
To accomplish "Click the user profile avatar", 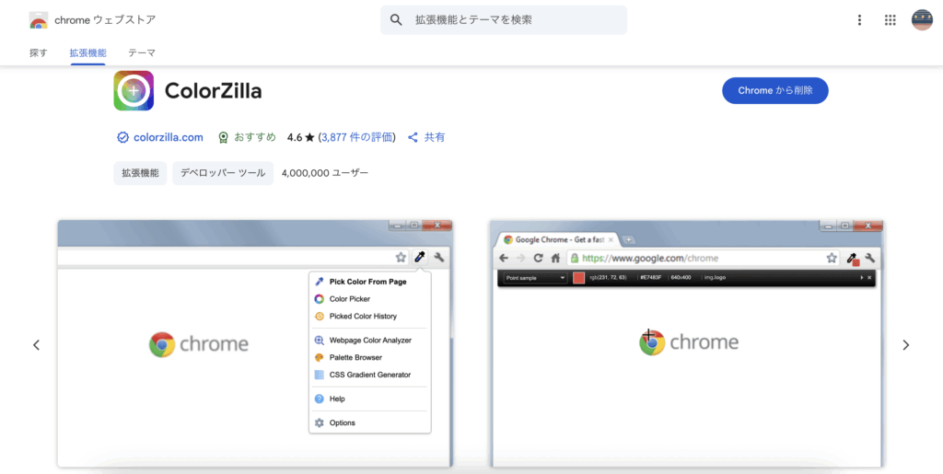I will [922, 20].
